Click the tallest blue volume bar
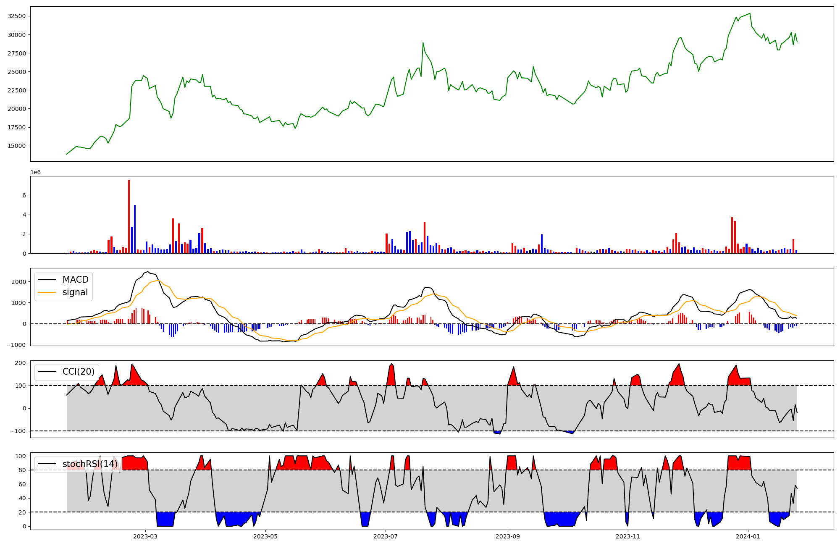 point(135,229)
